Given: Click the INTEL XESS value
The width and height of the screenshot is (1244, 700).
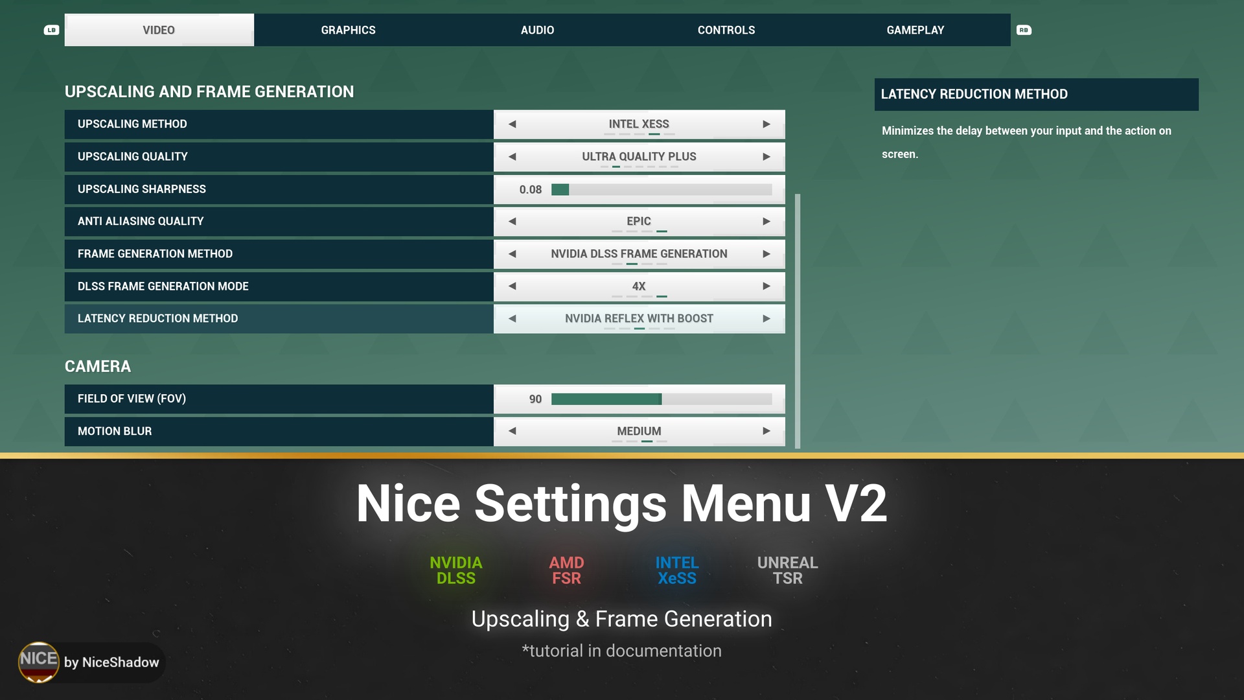Looking at the screenshot, I should click(x=639, y=124).
